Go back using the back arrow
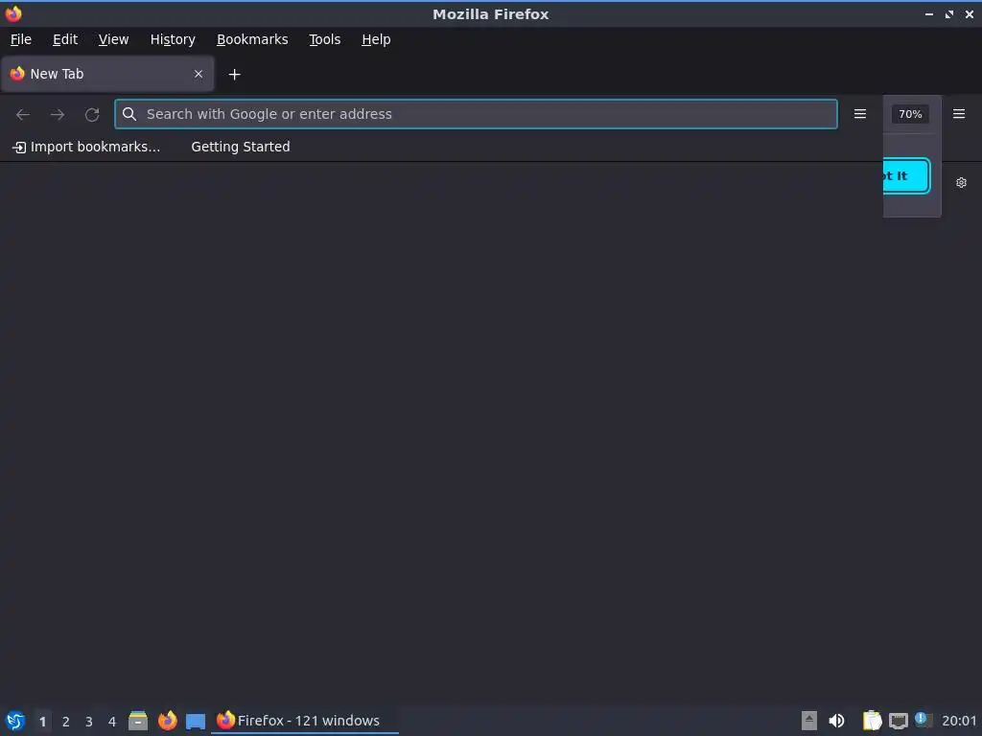Screen dimensions: 982x736 [x=23, y=115]
